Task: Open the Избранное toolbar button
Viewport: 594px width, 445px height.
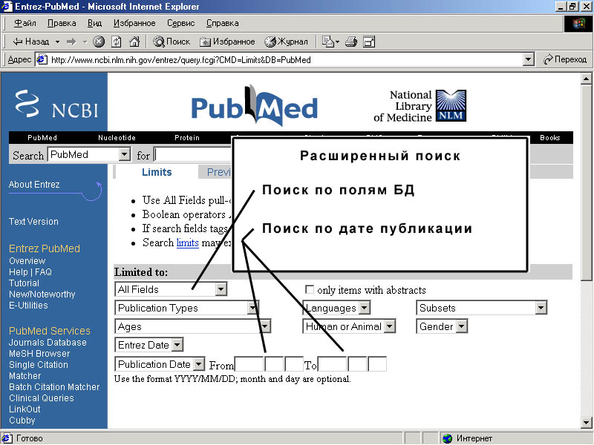Action: (227, 42)
